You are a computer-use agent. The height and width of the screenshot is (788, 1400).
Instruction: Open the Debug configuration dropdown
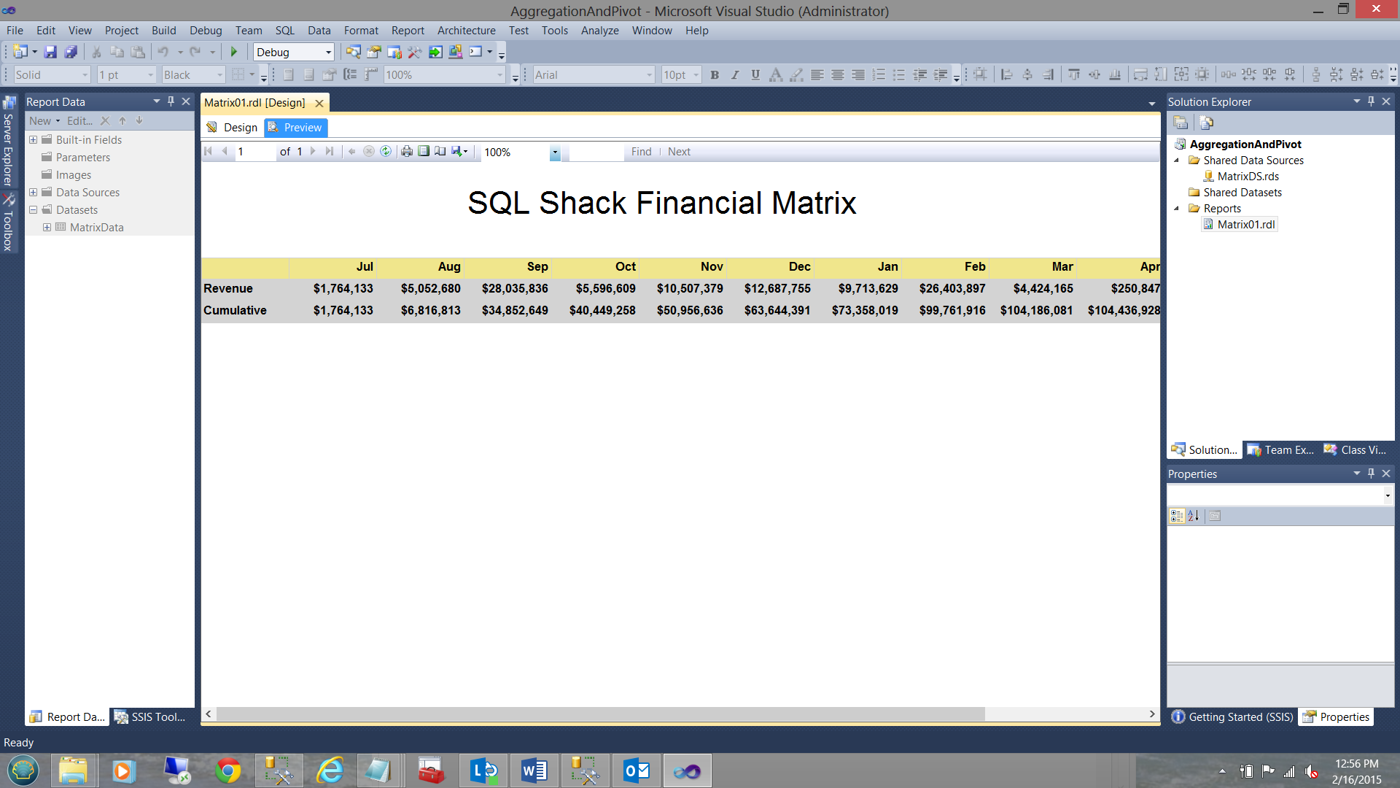pos(328,53)
